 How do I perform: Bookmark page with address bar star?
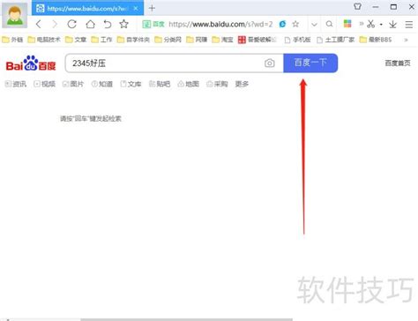pos(295,24)
